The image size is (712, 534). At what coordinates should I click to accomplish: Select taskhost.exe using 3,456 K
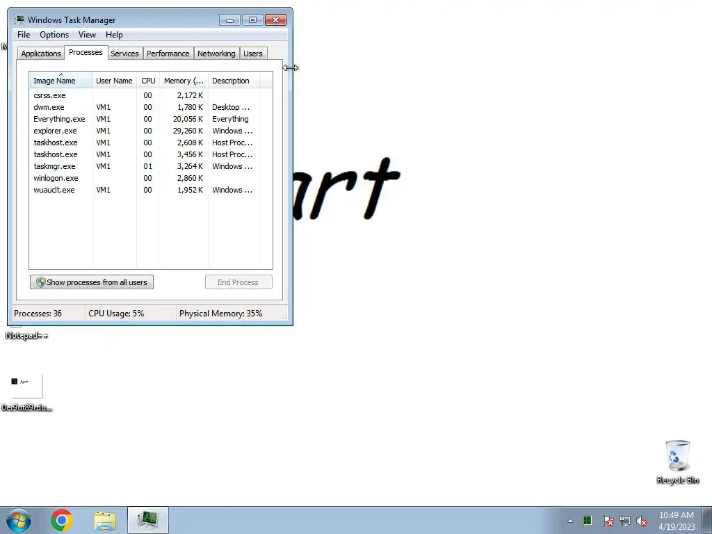[151, 154]
